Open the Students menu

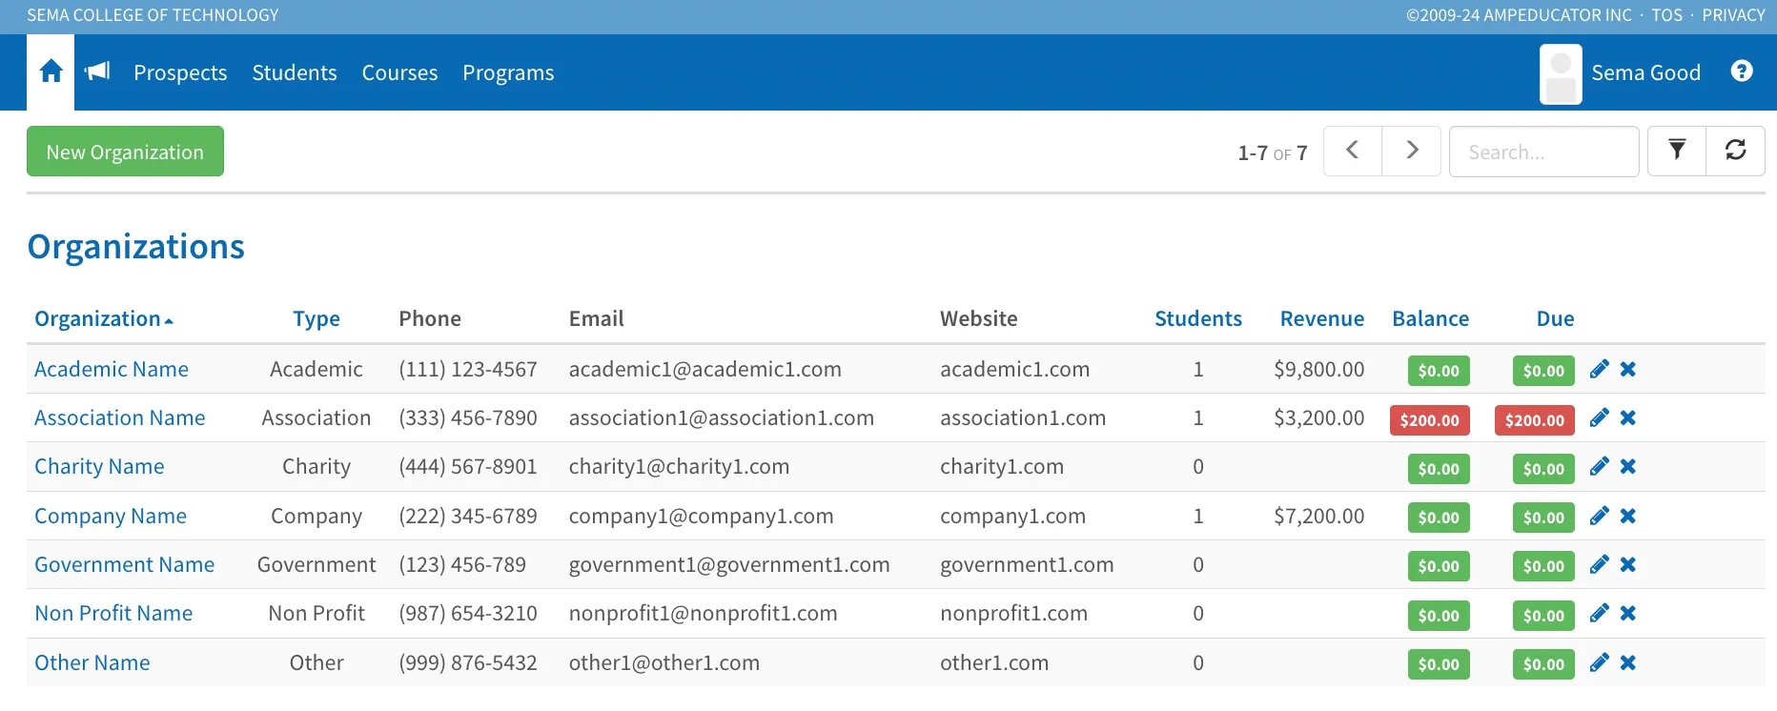click(x=295, y=72)
